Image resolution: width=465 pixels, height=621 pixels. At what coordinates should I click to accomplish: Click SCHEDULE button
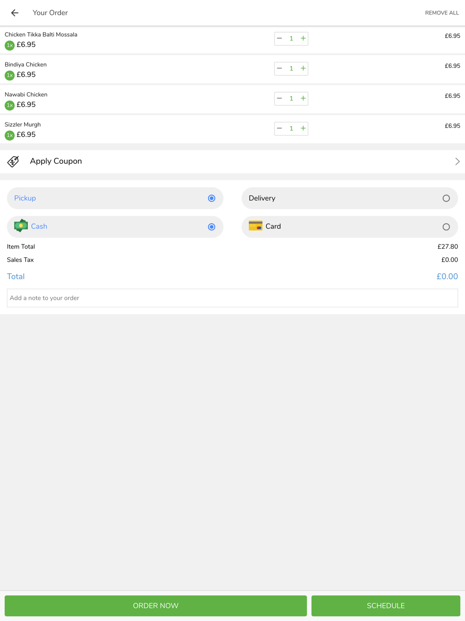[x=386, y=606]
